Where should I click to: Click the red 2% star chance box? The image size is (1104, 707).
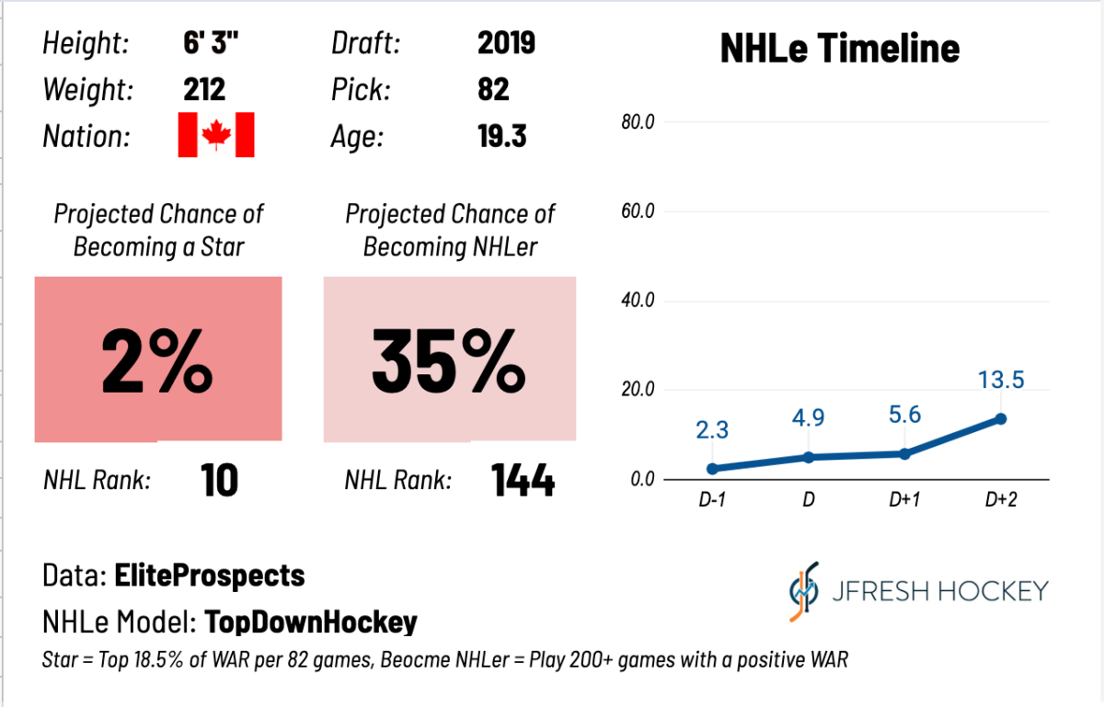click(x=158, y=359)
